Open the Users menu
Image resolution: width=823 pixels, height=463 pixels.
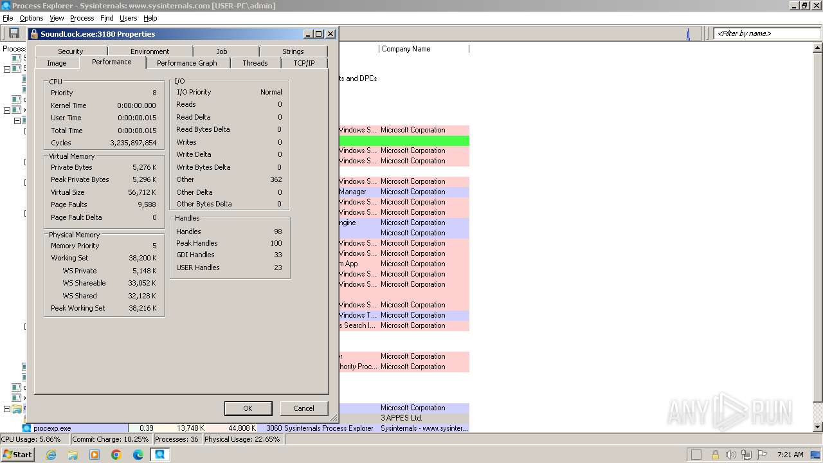tap(129, 18)
